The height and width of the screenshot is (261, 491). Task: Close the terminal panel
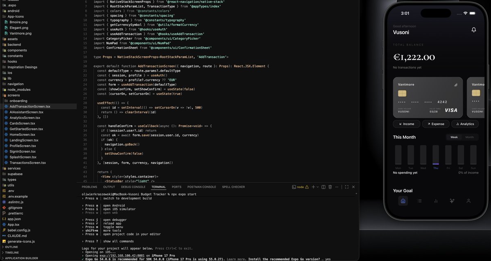point(353,187)
